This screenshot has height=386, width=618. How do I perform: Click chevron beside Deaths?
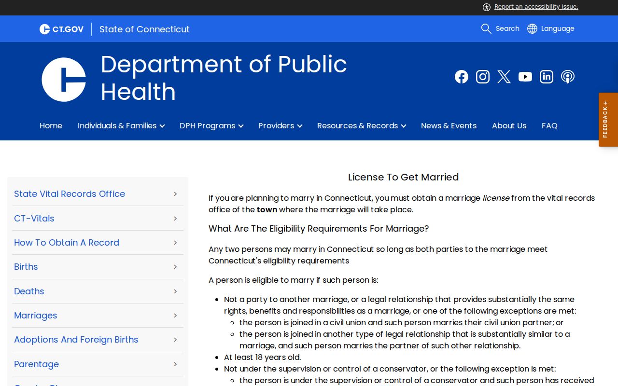[x=175, y=291]
